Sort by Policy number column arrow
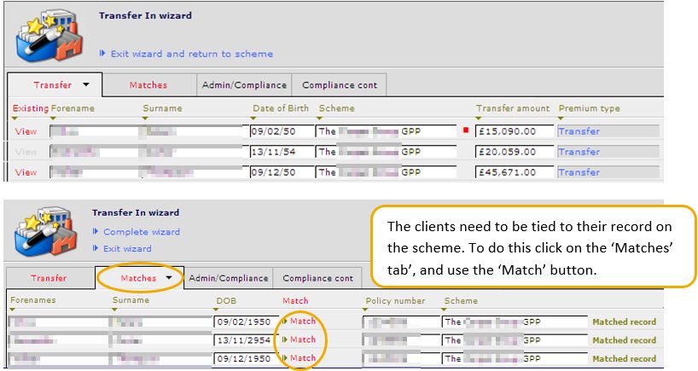698x371 pixels. pyautogui.click(x=365, y=310)
